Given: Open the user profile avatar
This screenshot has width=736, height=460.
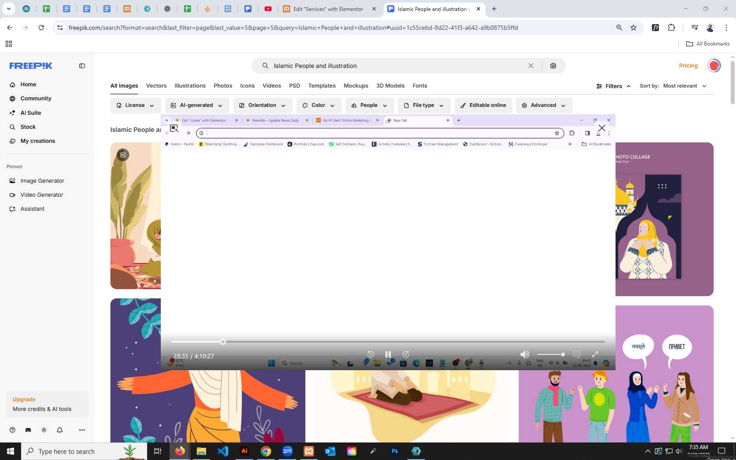Looking at the screenshot, I should point(714,66).
